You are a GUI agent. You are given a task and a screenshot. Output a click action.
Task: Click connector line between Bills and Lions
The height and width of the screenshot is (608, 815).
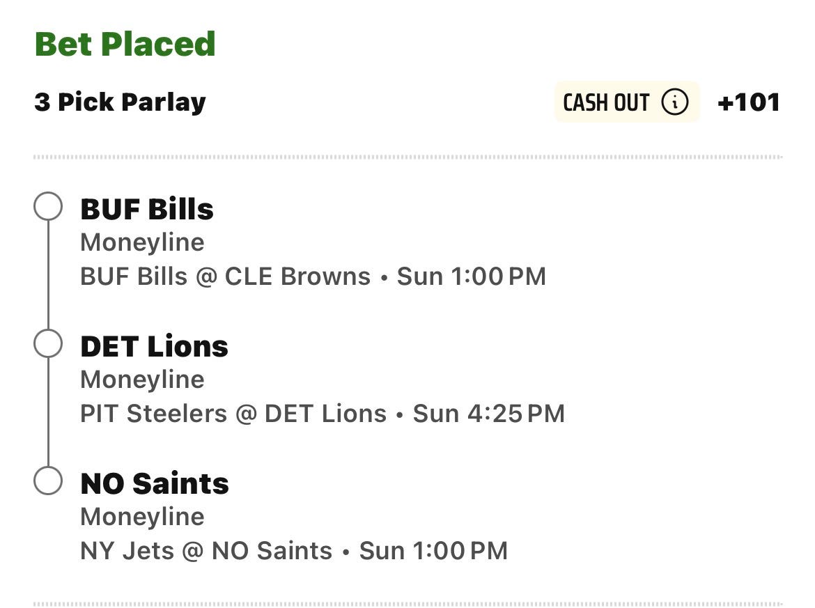click(x=48, y=275)
